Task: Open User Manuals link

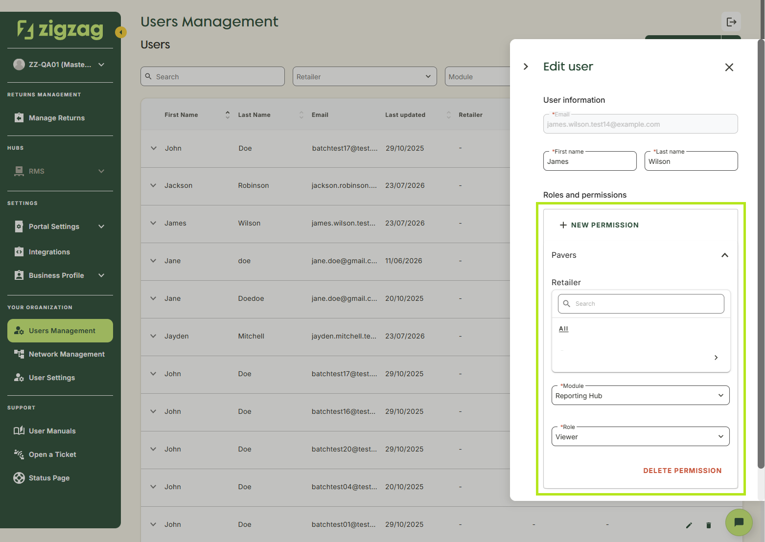Action: point(60,431)
